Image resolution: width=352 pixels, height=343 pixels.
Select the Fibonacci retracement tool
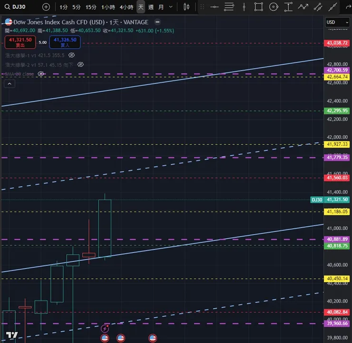(229, 7)
